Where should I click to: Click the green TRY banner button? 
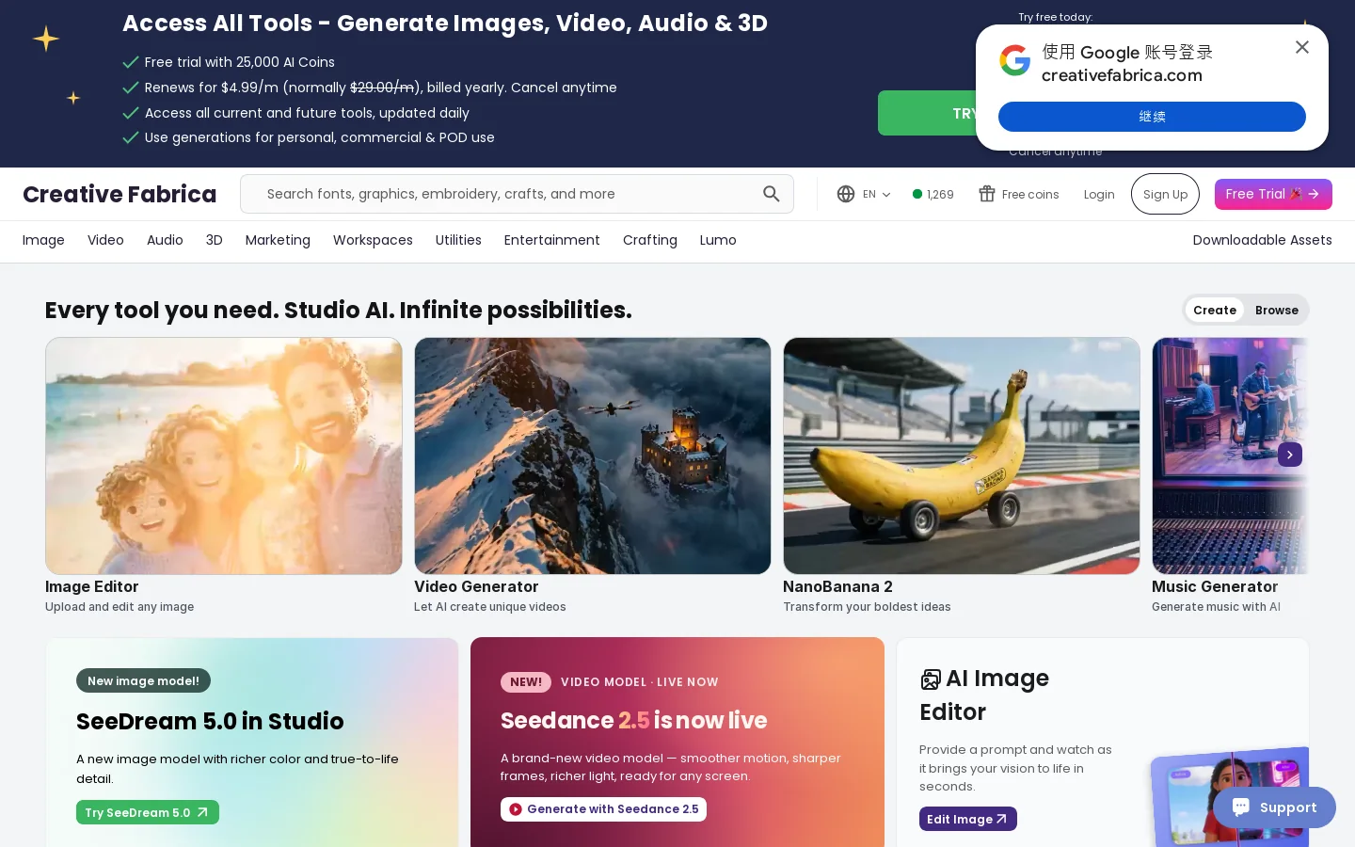pyautogui.click(x=927, y=113)
